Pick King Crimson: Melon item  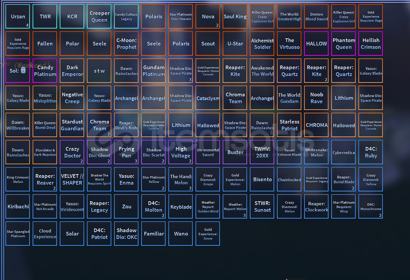click(18, 179)
